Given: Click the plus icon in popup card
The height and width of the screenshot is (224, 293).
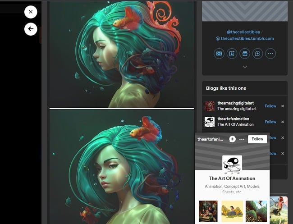Looking at the screenshot, I should 232,139.
